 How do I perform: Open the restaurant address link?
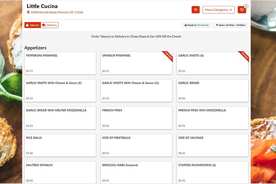57,12
